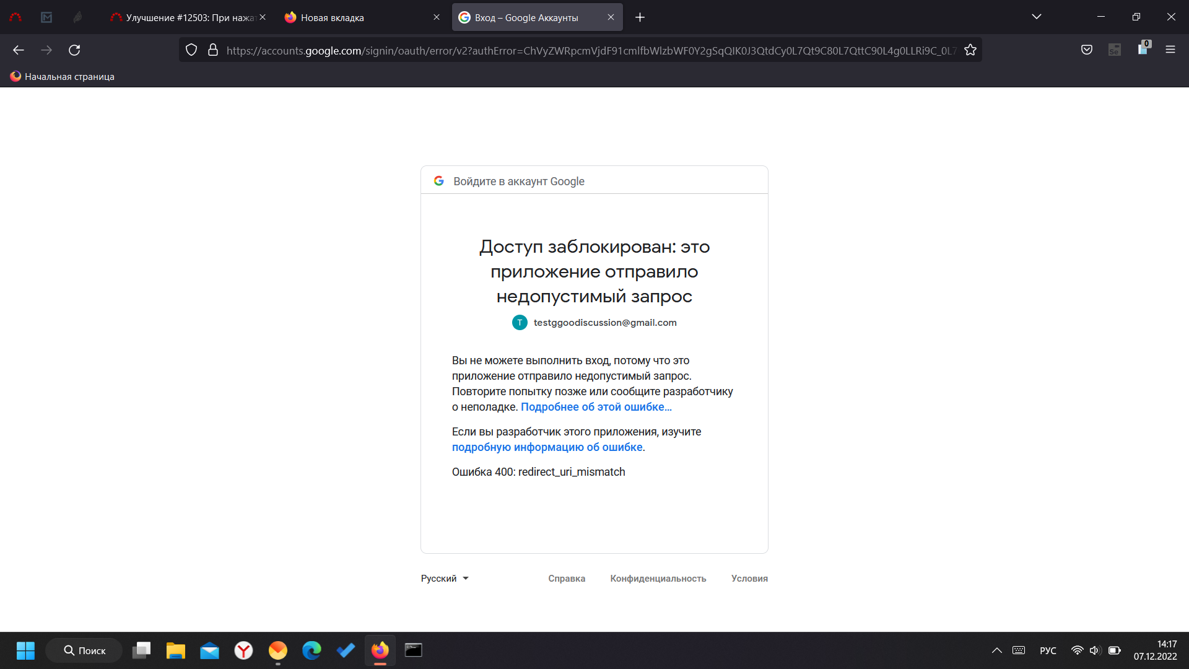This screenshot has height=669, width=1189.
Task: Open the blue checkmark To Do app
Action: (346, 650)
